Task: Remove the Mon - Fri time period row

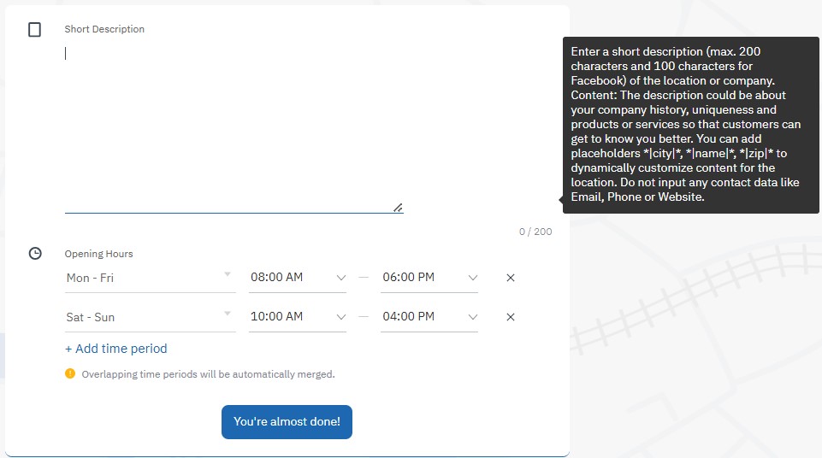Action: point(511,278)
